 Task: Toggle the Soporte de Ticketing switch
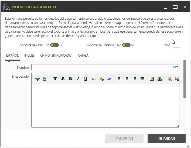(126, 45)
